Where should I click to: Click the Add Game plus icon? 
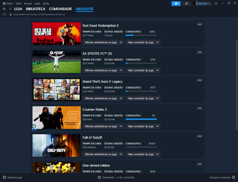pyautogui.click(x=4, y=178)
